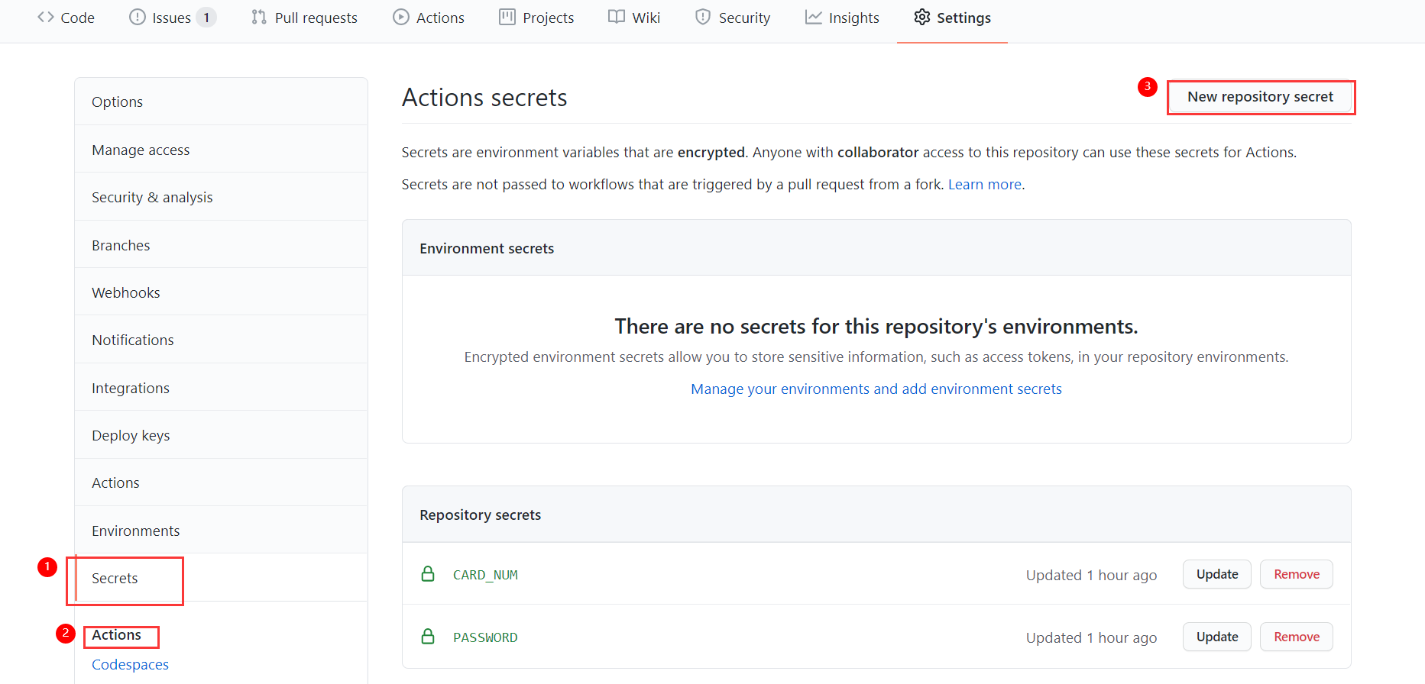The width and height of the screenshot is (1425, 684).
Task: Click the Security shield icon
Action: coord(703,18)
